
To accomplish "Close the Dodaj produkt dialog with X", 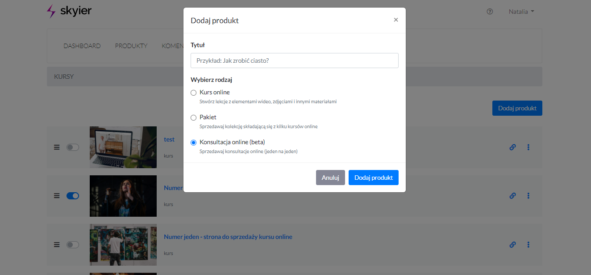I will pyautogui.click(x=396, y=20).
